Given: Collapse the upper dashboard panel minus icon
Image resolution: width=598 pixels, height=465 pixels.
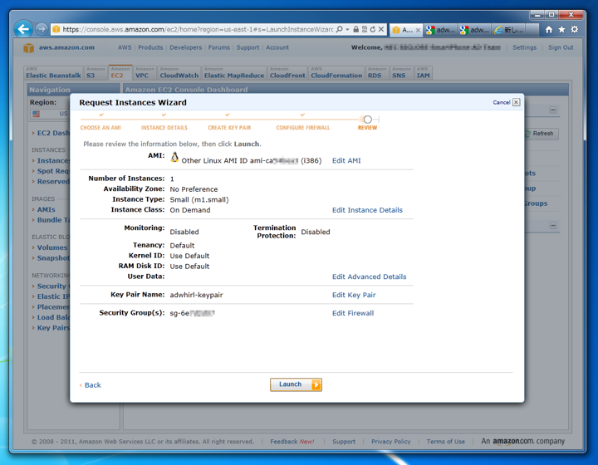Looking at the screenshot, I should (x=553, y=110).
